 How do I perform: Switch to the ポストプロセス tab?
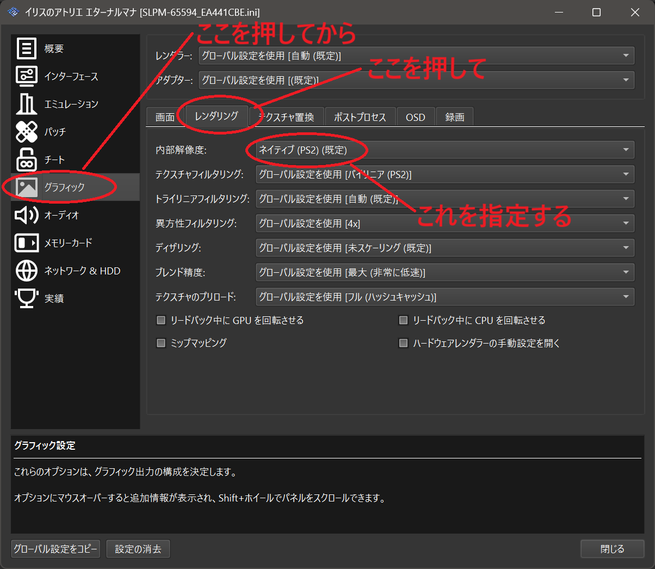360,117
